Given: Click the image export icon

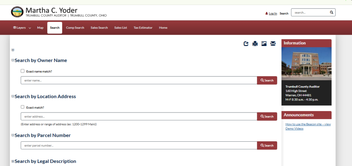Looking at the screenshot, I should click(264, 44).
